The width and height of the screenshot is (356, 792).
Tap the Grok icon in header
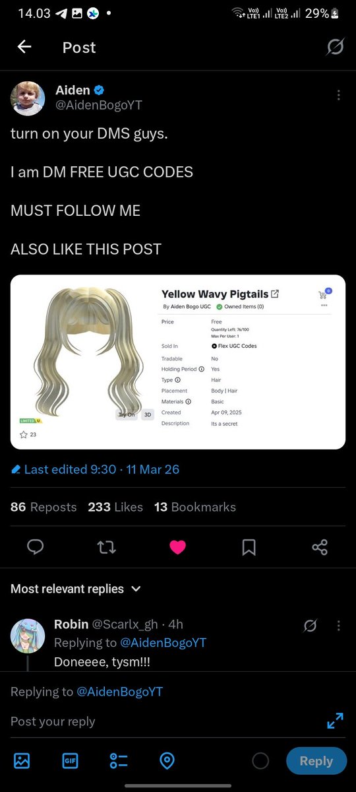point(335,47)
